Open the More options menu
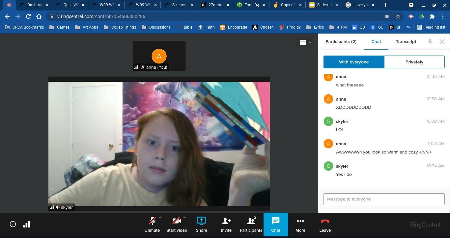The height and width of the screenshot is (238, 450). pyautogui.click(x=300, y=225)
